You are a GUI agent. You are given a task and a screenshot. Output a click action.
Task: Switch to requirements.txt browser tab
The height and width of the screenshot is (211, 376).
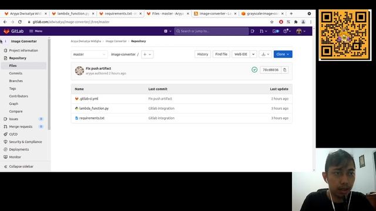click(120, 13)
